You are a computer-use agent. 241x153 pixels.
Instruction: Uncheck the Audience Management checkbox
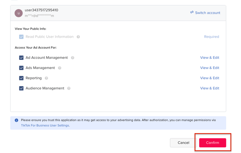pyautogui.click(x=21, y=88)
